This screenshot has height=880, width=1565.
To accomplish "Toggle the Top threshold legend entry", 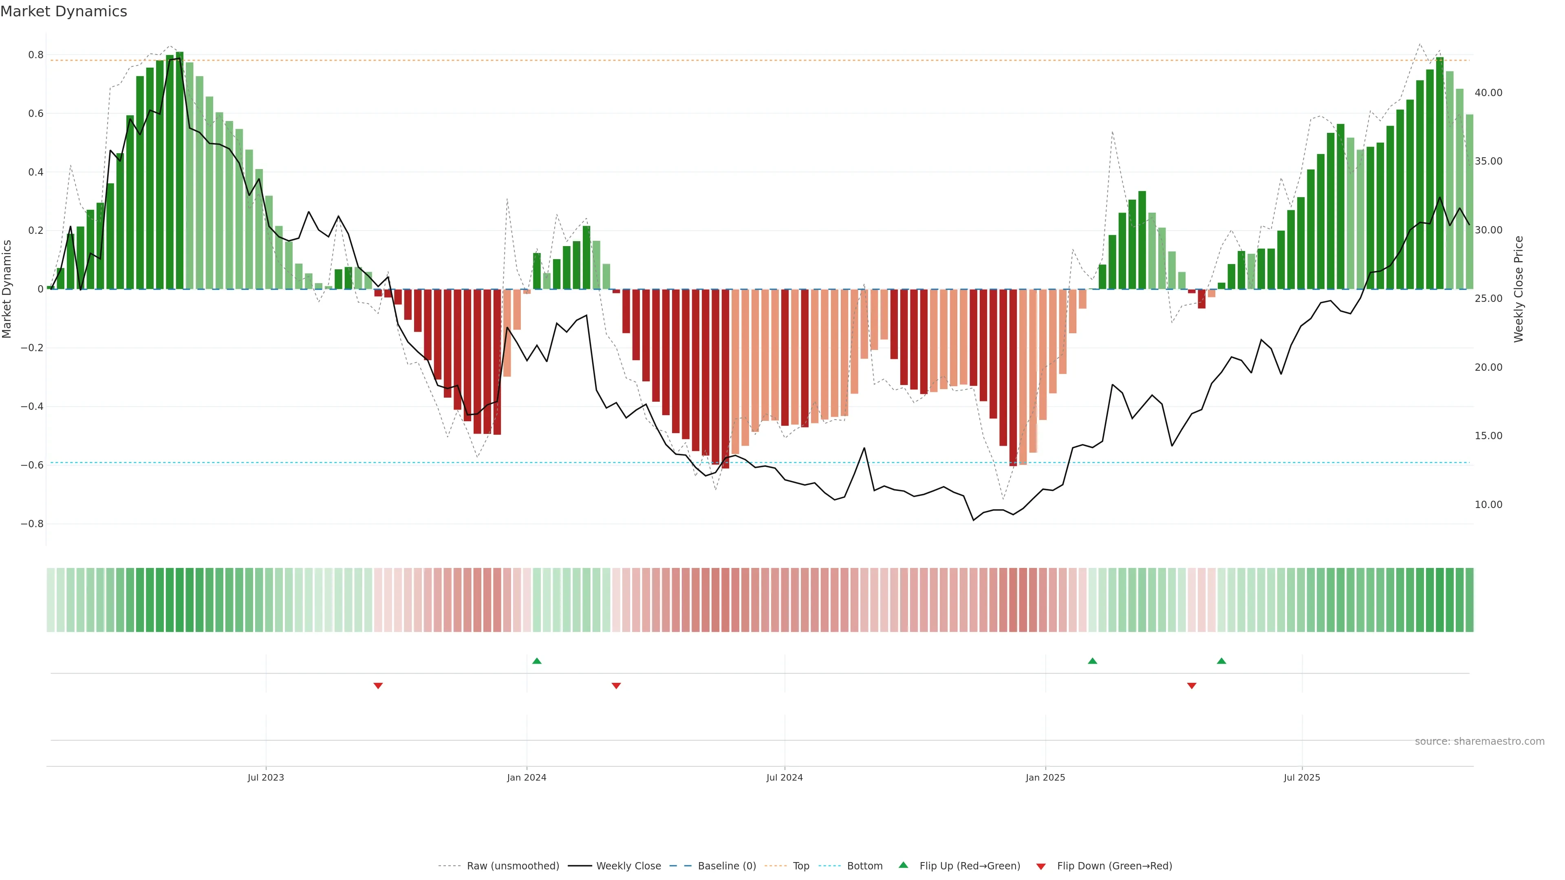I will point(801,866).
